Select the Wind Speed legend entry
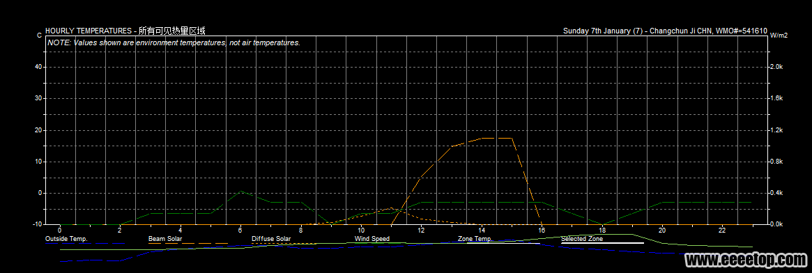This screenshot has height=273, width=812. 371,239
